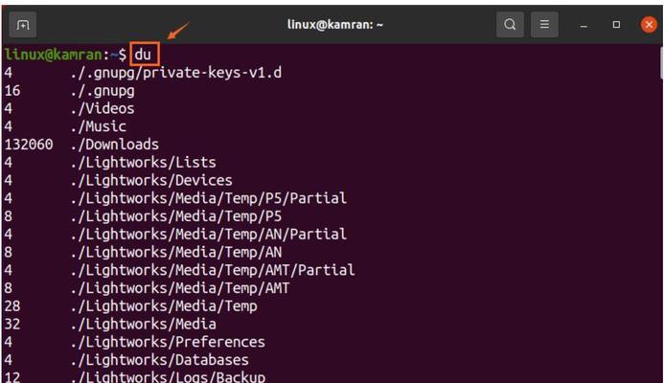Click the linux@kamran prompt text
The width and height of the screenshot is (664, 383).
pyautogui.click(x=53, y=55)
